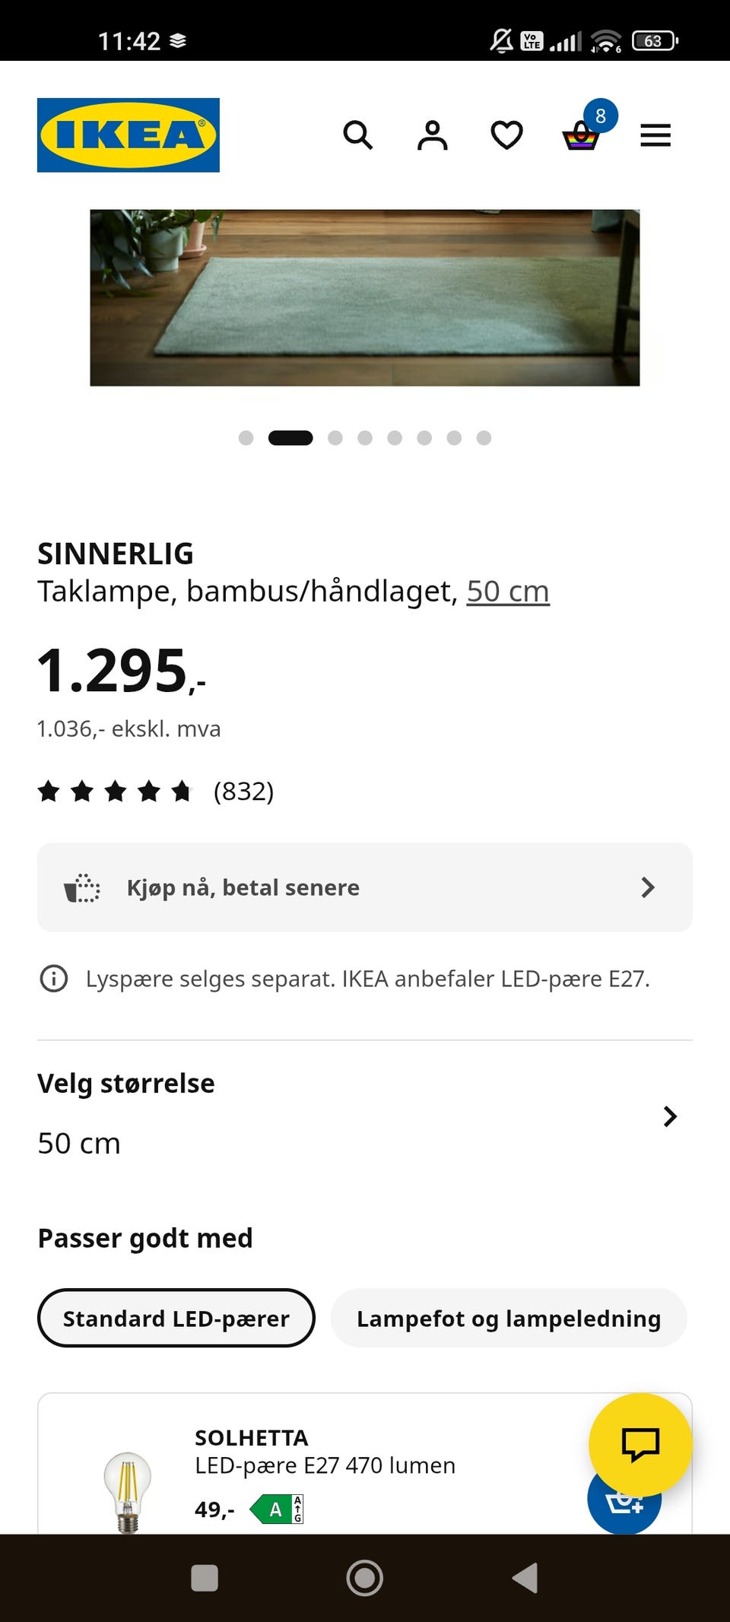Open the rug product image
The height and width of the screenshot is (1622, 730).
point(365,298)
